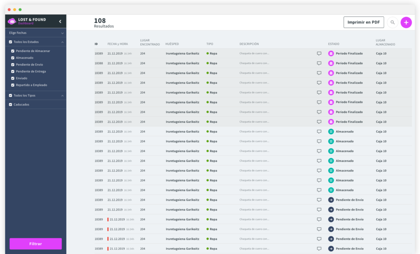Click the Imprimir en PDF button
Screen dimensions: 420x254
click(363, 23)
